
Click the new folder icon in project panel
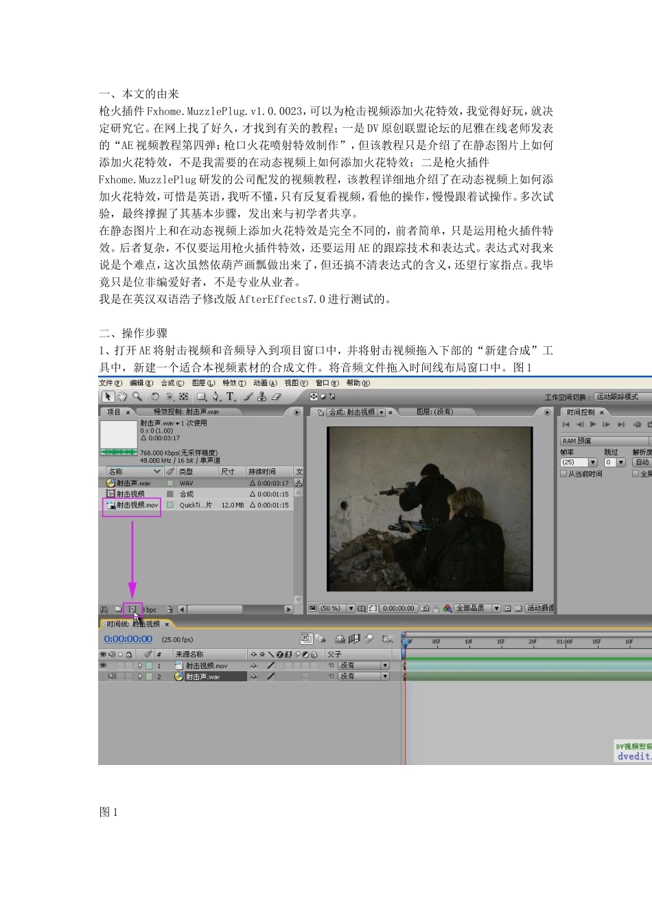pos(118,609)
